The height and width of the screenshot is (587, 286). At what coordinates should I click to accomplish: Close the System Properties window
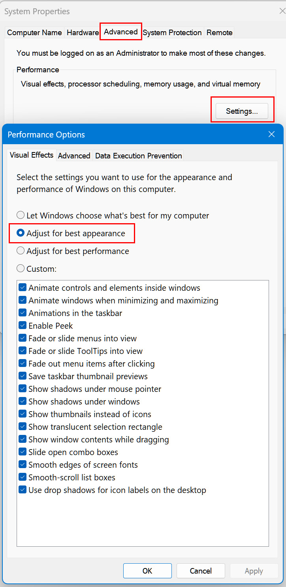[x=282, y=11]
